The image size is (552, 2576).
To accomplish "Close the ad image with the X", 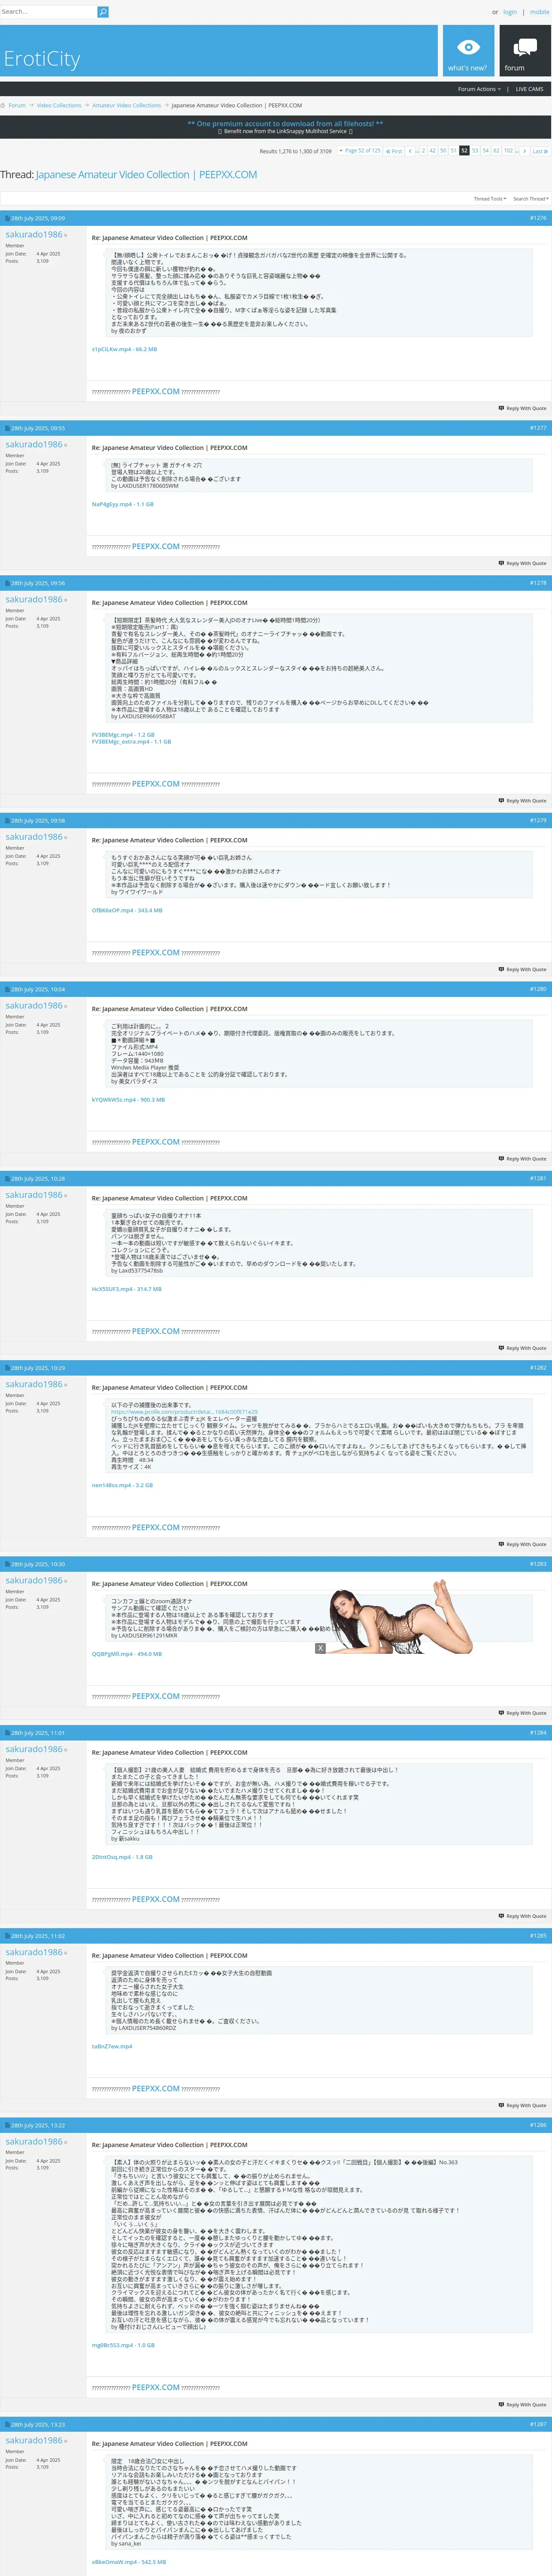I will tap(320, 1648).
